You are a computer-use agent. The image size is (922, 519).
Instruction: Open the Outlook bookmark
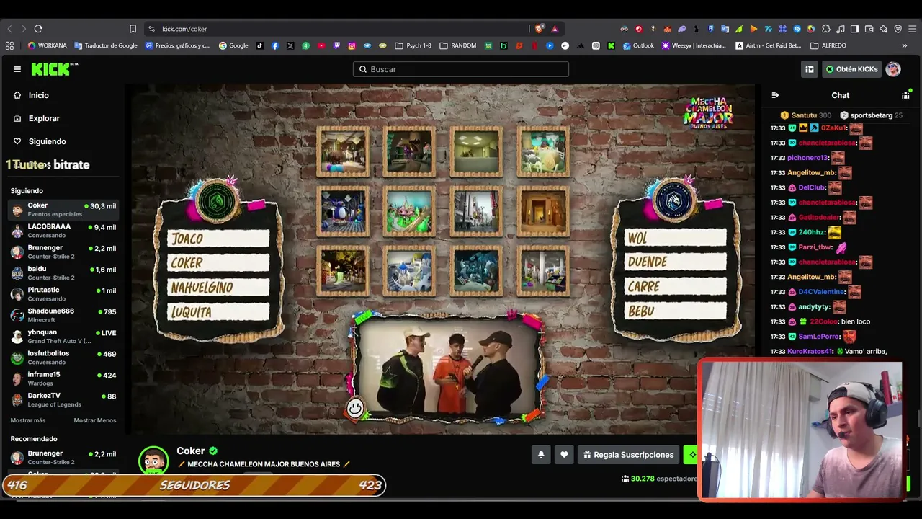[x=638, y=45]
